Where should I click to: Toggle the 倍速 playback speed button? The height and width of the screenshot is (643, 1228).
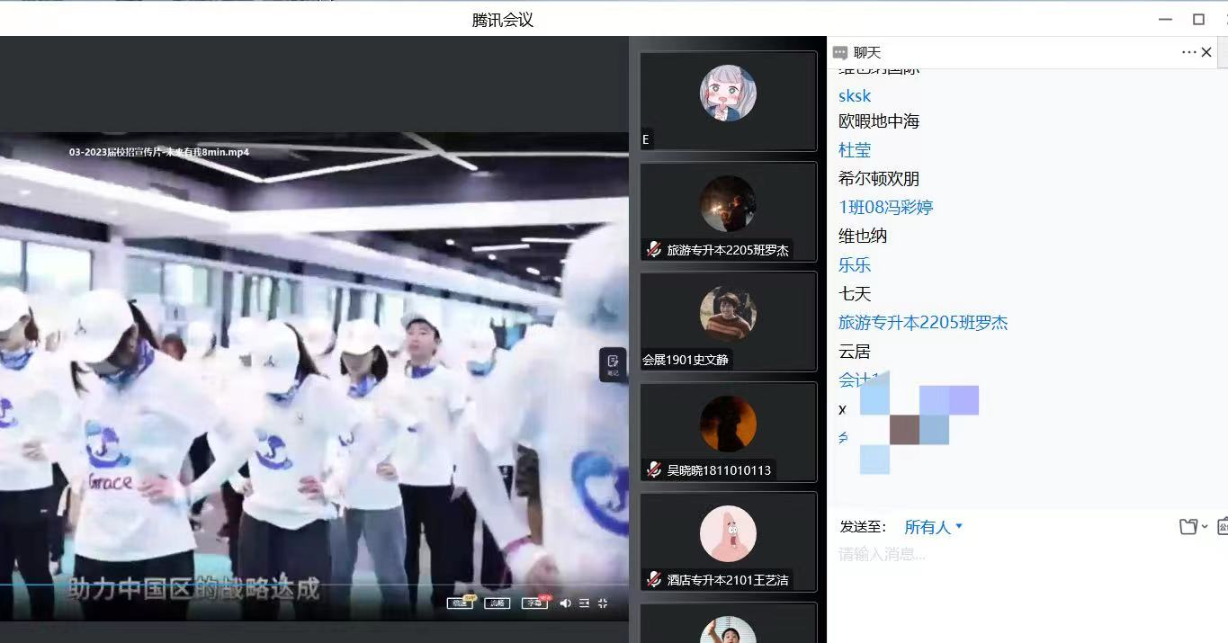pos(461,603)
